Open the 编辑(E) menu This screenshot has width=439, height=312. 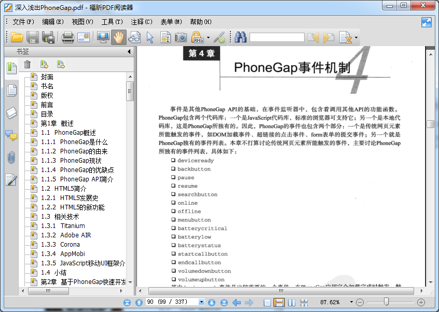(x=53, y=22)
